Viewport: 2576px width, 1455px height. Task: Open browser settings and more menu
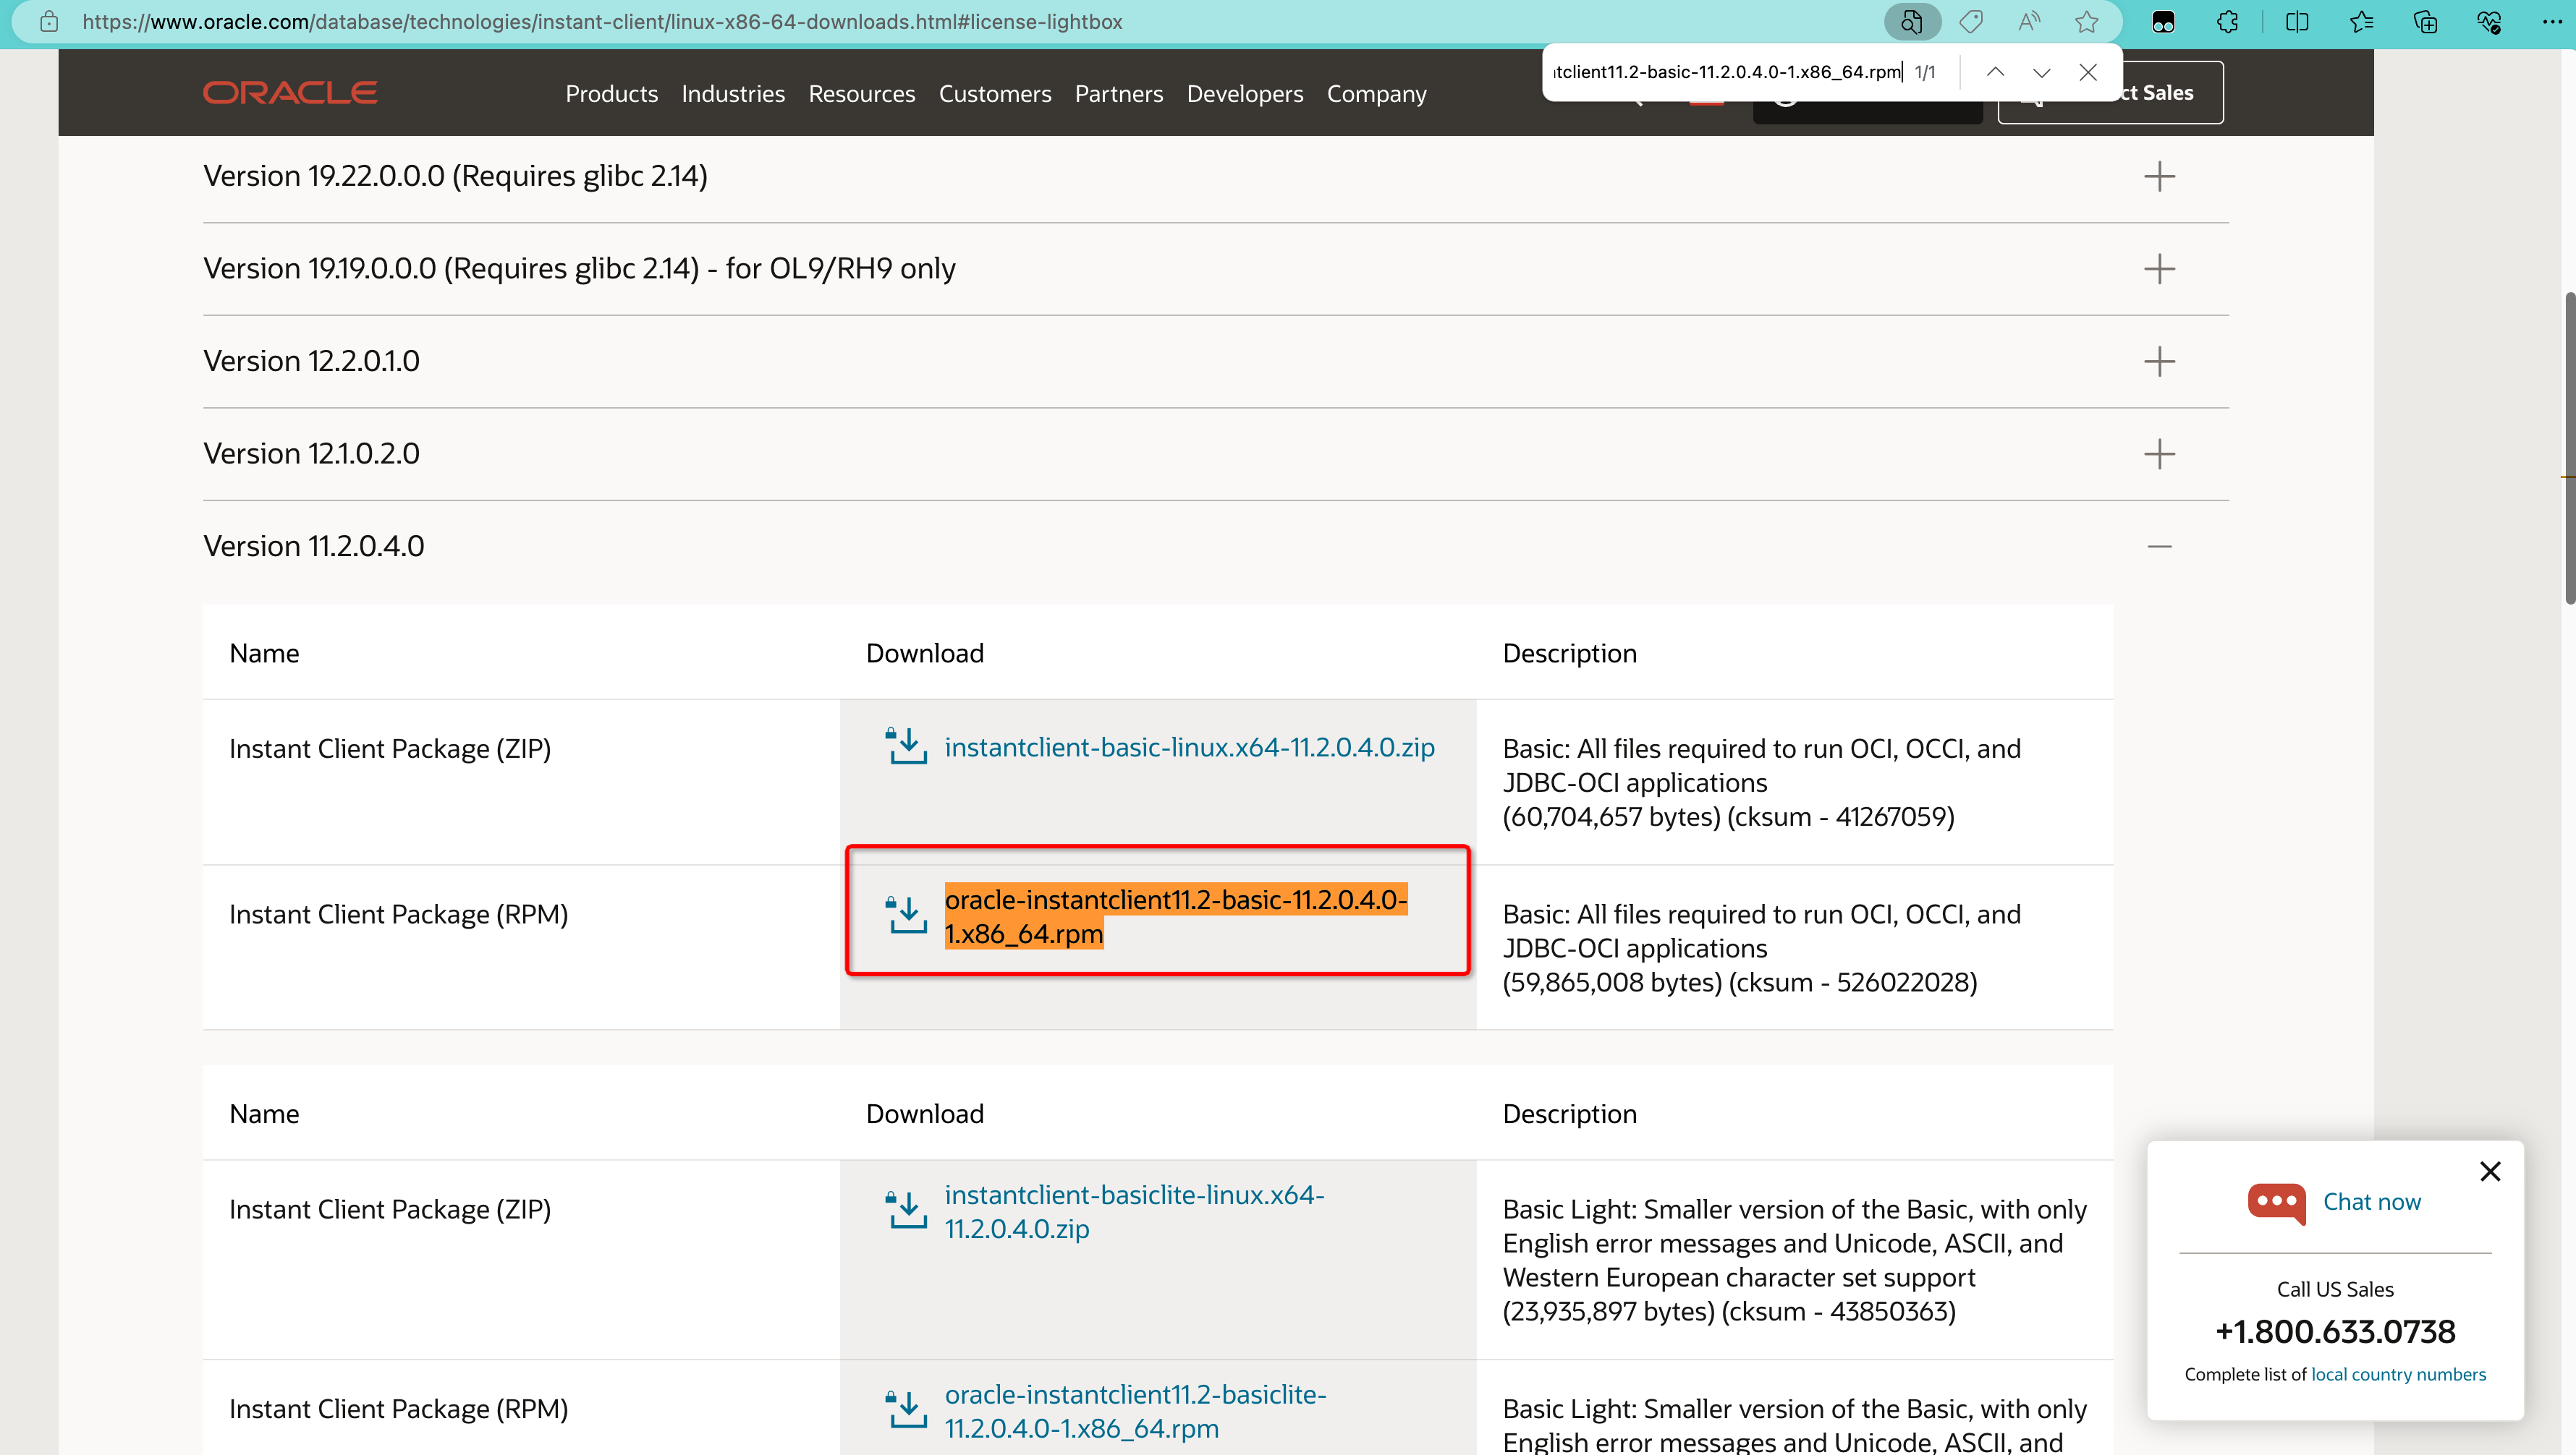[x=2551, y=22]
